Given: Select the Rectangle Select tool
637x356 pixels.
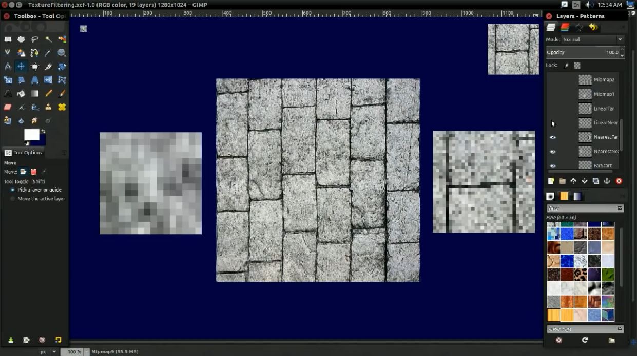Looking at the screenshot, I should tap(8, 39).
